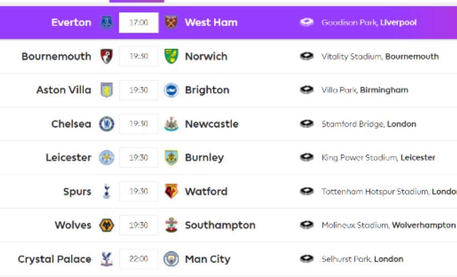Open King Power Stadium, Leicester venue link

click(378, 158)
